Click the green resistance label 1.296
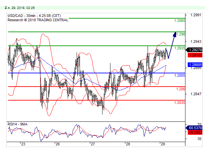This screenshot has height=150, width=205. pos(180,34)
